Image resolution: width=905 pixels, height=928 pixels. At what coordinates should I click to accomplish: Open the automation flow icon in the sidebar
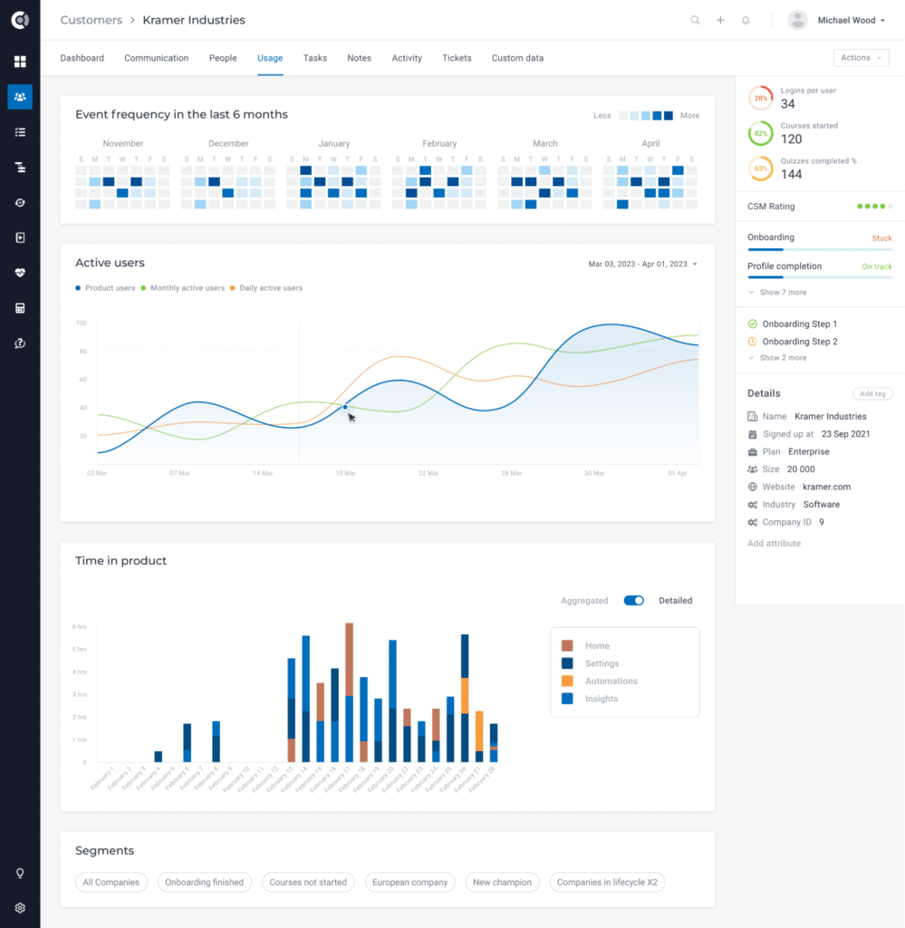(20, 168)
